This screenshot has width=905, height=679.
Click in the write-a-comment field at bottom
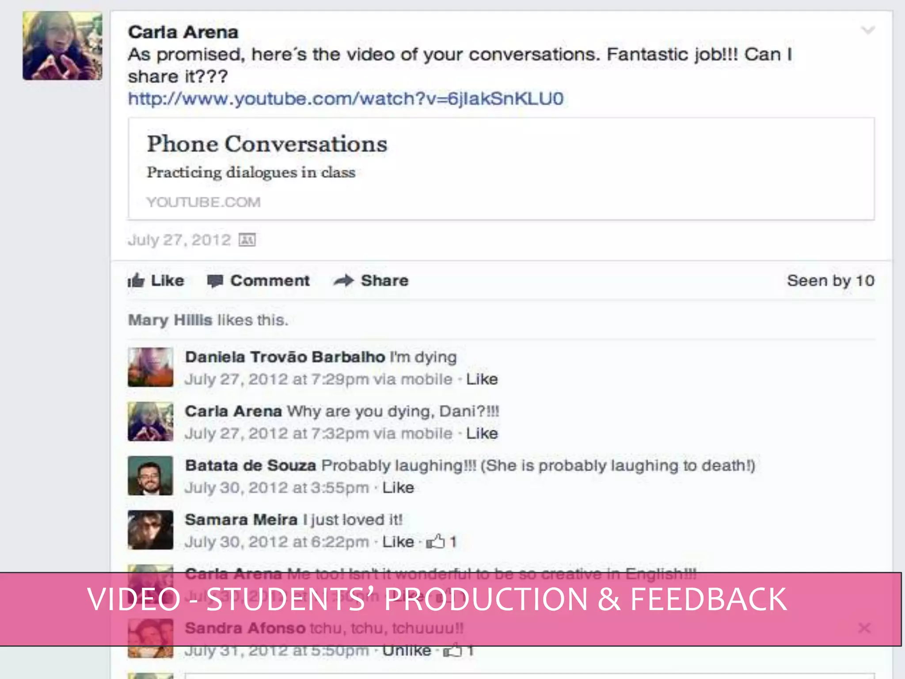529,675
